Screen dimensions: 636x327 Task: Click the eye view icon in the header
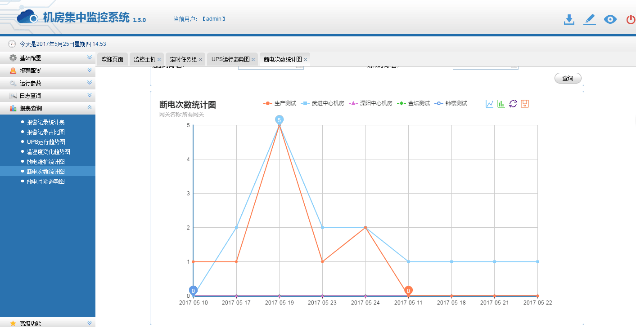(x=610, y=20)
